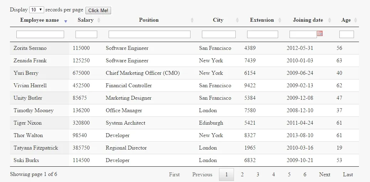Click the Extension column sort icon
Screen dimensions: 370x182
(x=280, y=20)
